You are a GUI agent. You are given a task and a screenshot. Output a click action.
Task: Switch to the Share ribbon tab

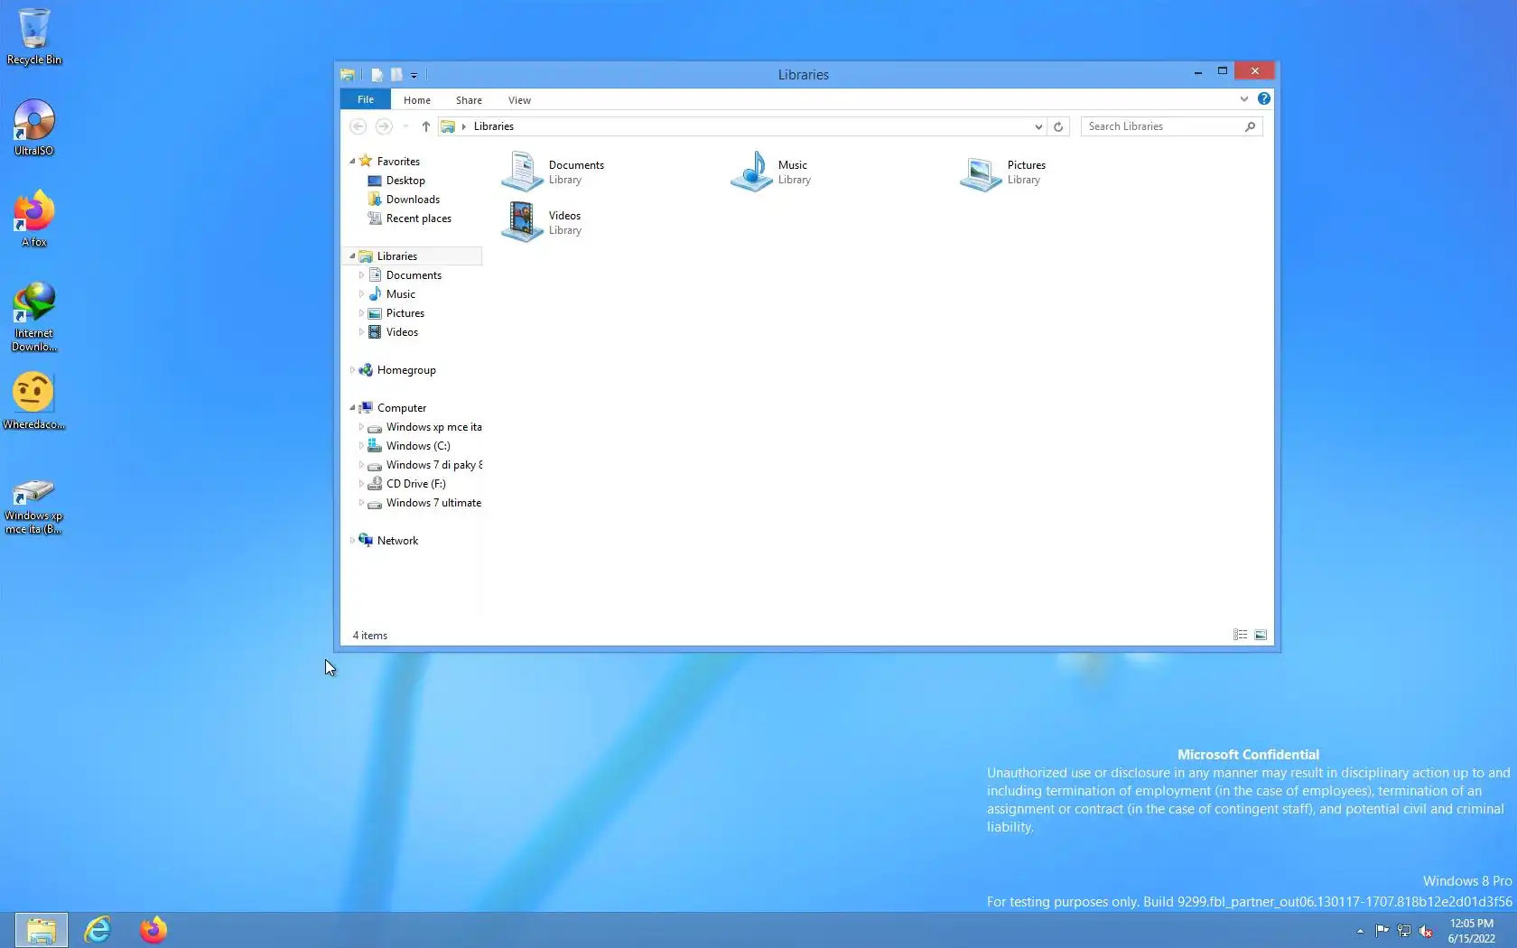coord(469,100)
